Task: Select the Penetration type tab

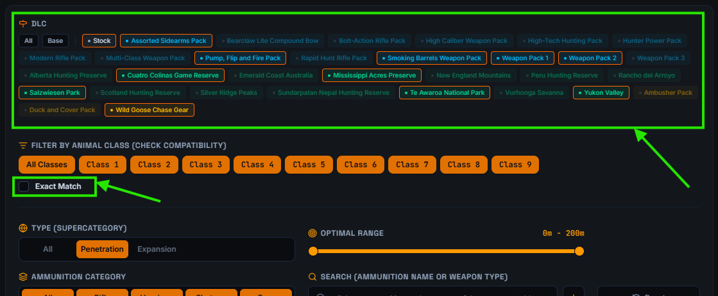Action: (102, 249)
